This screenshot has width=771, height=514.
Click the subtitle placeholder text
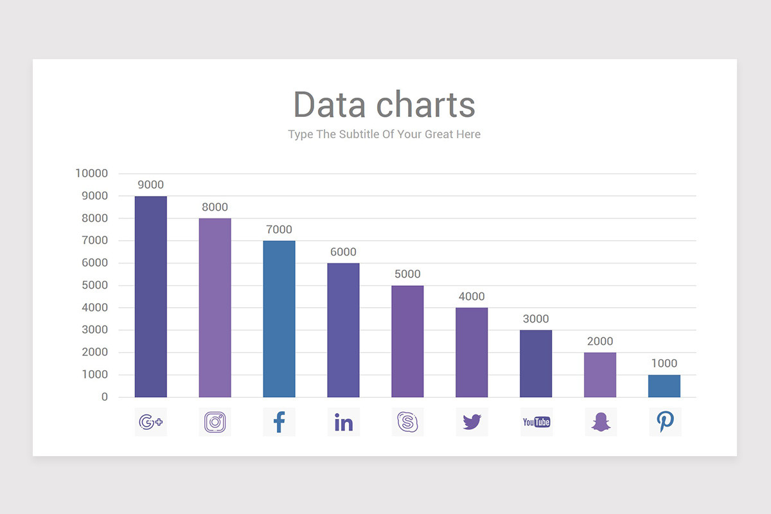[x=384, y=134]
